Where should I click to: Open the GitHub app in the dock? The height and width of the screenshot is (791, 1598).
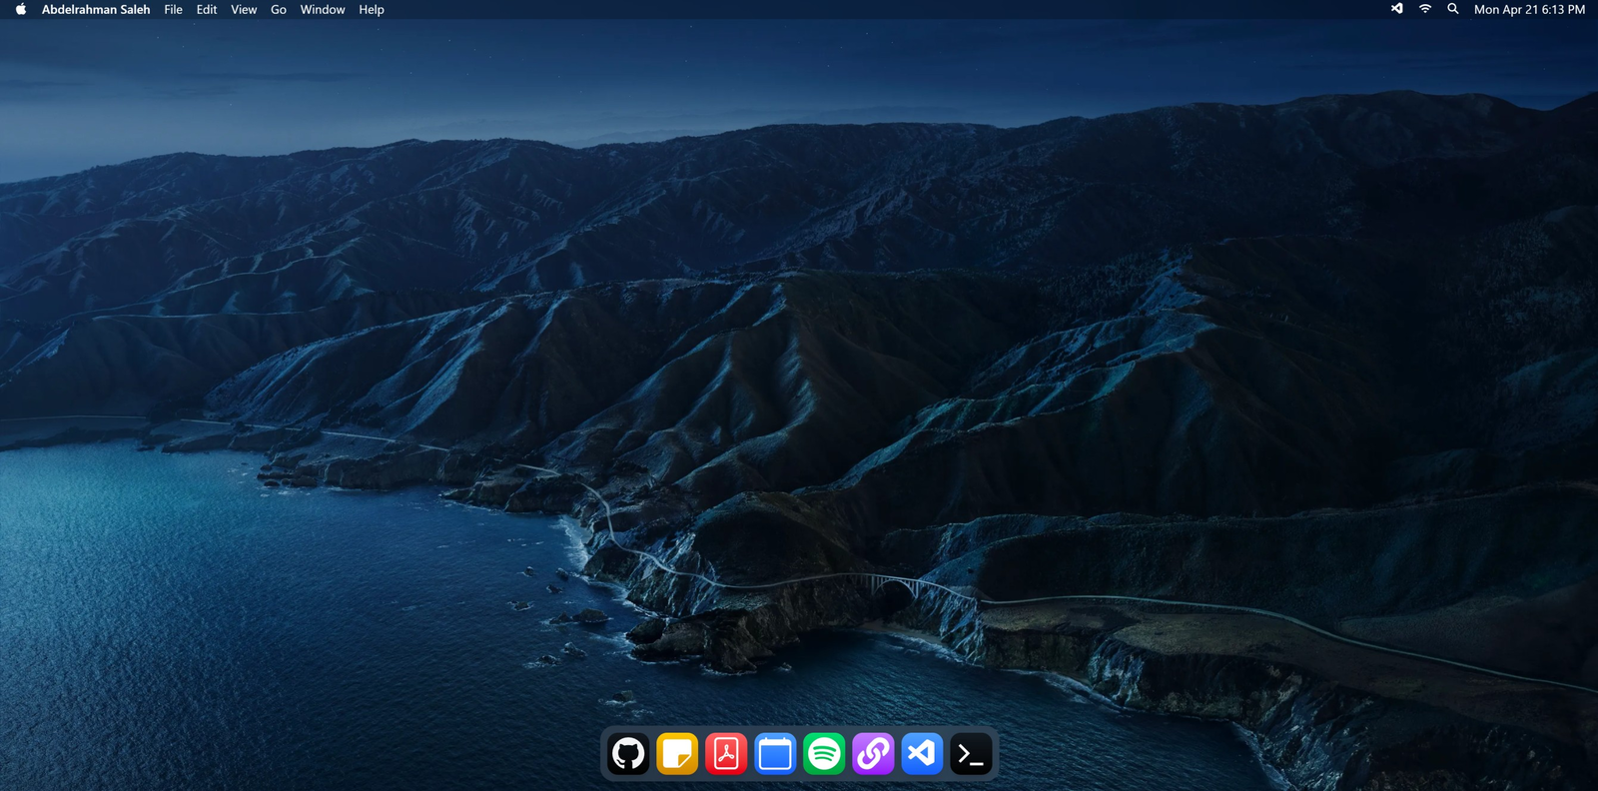(628, 754)
